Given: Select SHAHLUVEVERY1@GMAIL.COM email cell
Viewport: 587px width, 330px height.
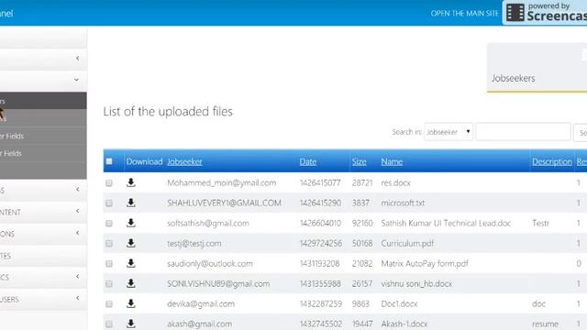Looking at the screenshot, I should [224, 203].
